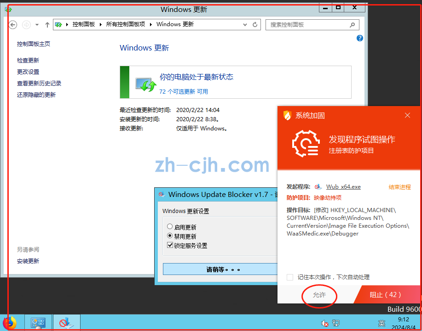Expand the arrow after 所有控制面板项

[x=151, y=25]
